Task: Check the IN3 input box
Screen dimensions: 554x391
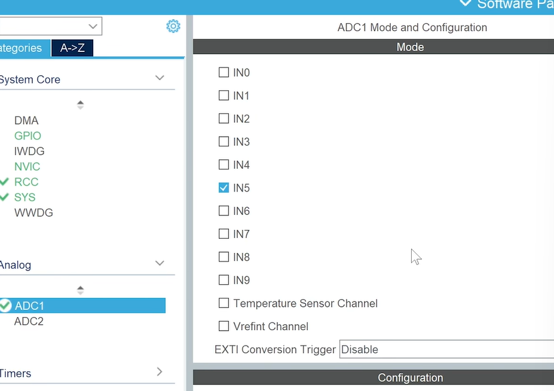Action: click(224, 141)
